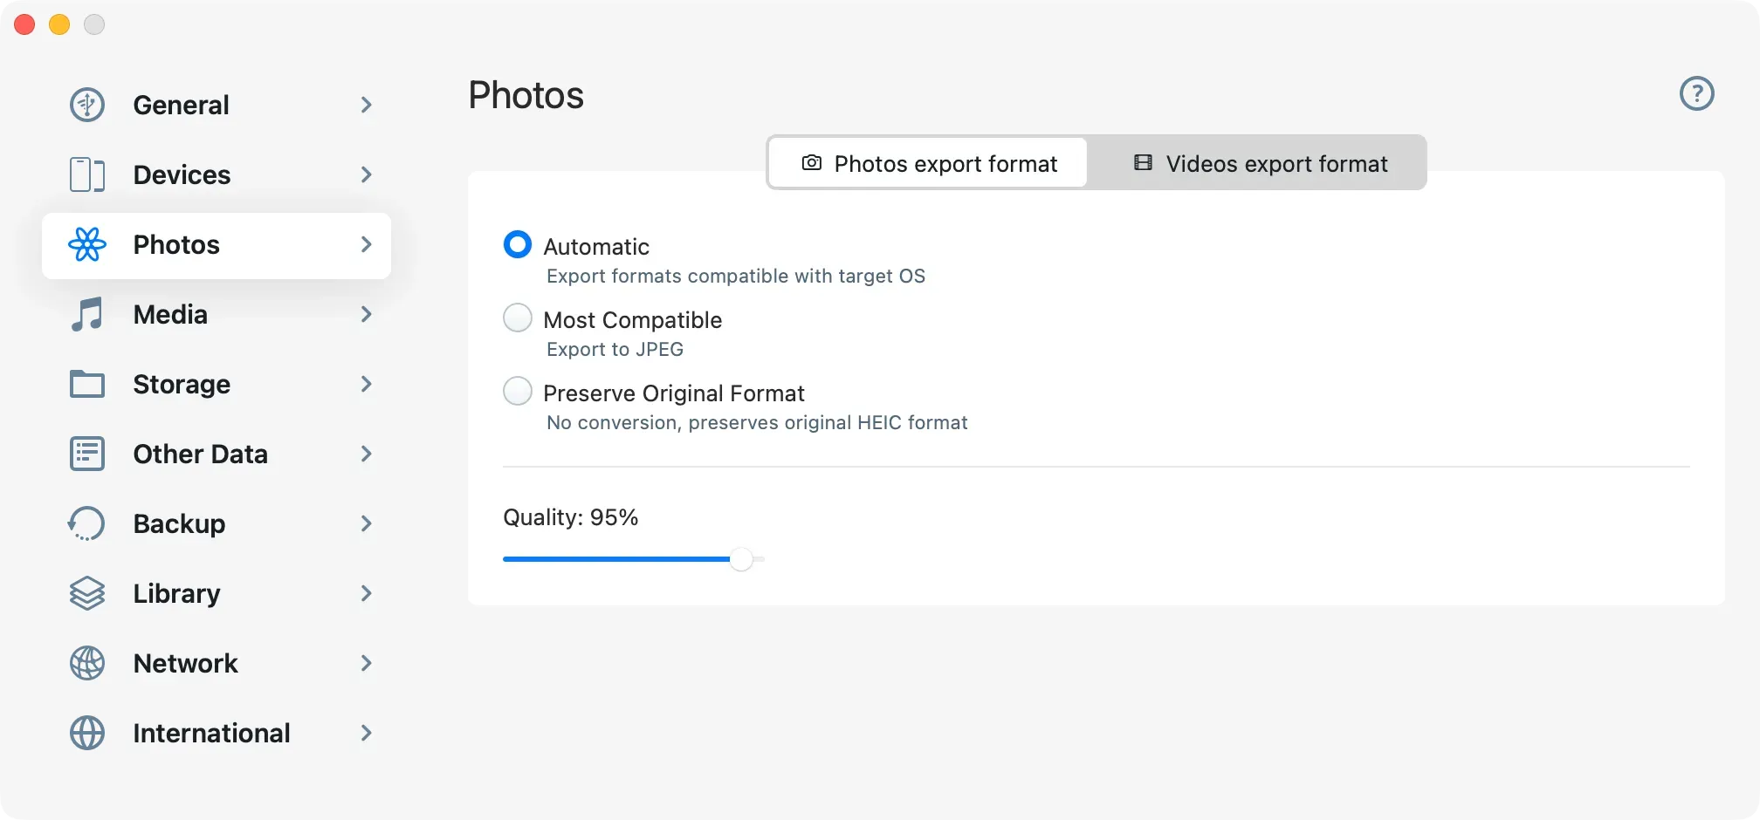Open the help question mark icon
The width and height of the screenshot is (1760, 820).
1697,94
